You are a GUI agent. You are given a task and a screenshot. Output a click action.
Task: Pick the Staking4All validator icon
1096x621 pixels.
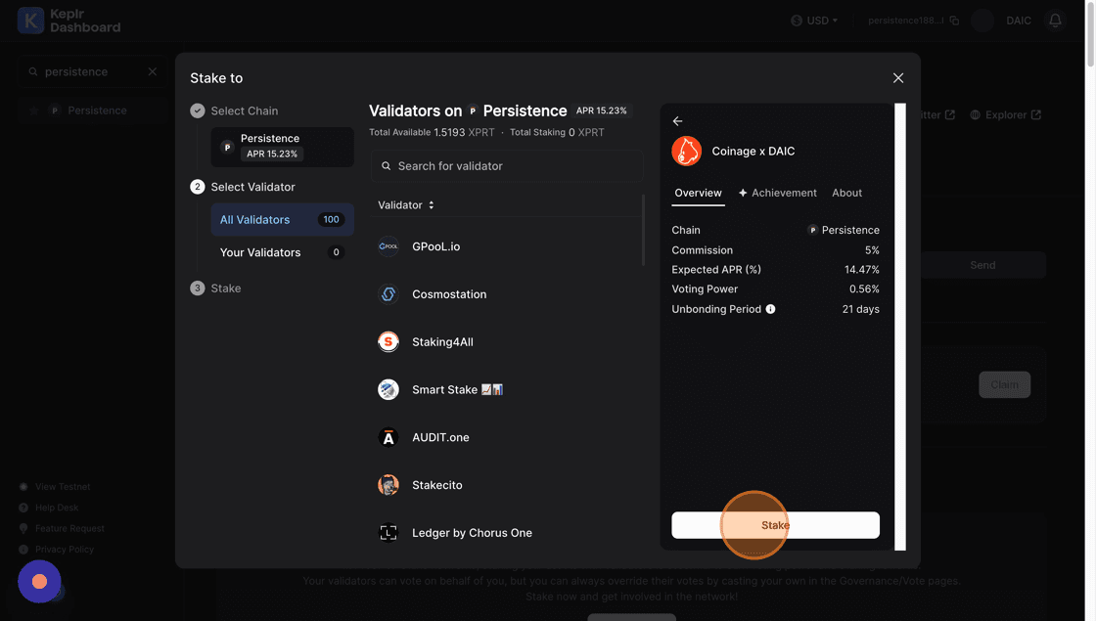point(388,342)
